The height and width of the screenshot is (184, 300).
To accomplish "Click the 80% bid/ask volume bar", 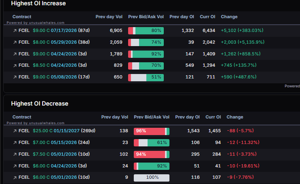I will click(146, 31).
